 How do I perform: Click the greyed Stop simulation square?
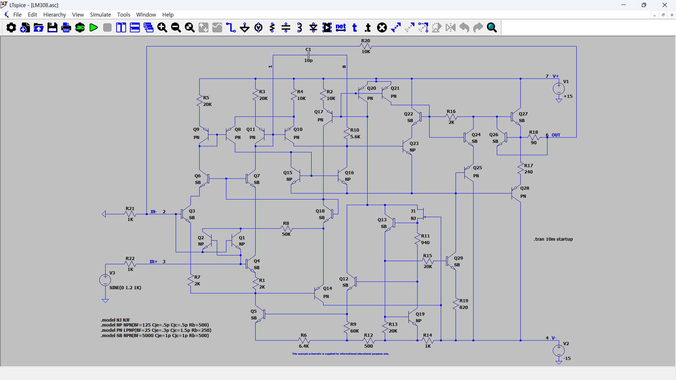[x=107, y=27]
